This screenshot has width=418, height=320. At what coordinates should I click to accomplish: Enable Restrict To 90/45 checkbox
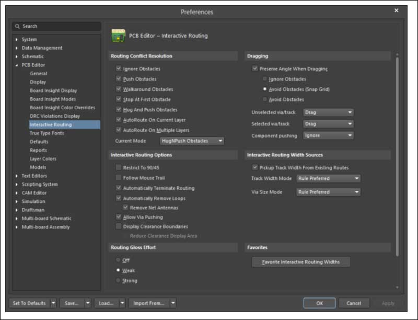119,167
